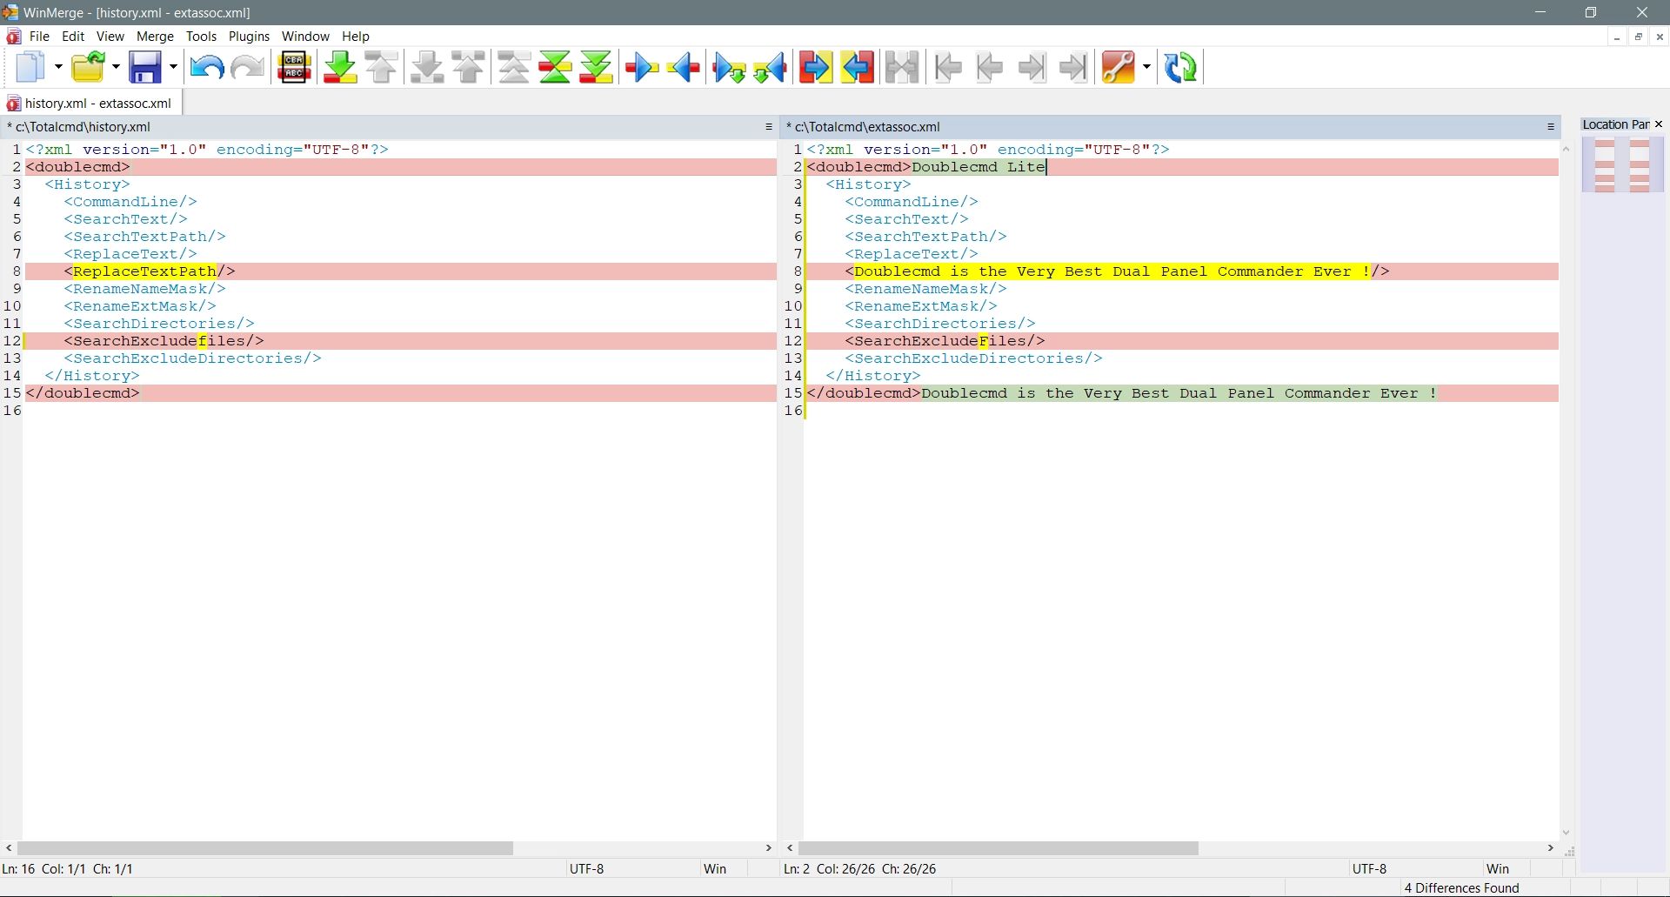Click the 4 Differences Found status text
The height and width of the screenshot is (897, 1670).
tap(1461, 887)
